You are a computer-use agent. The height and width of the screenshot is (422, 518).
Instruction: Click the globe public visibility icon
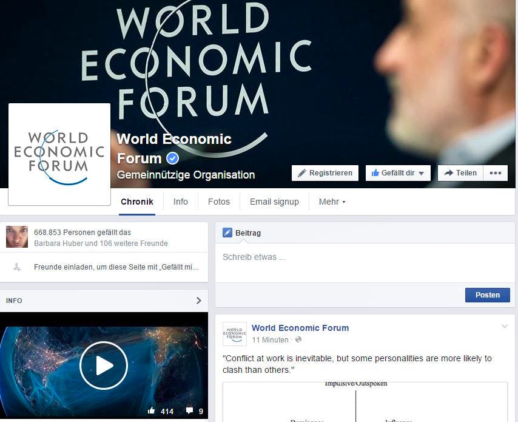[x=298, y=339]
